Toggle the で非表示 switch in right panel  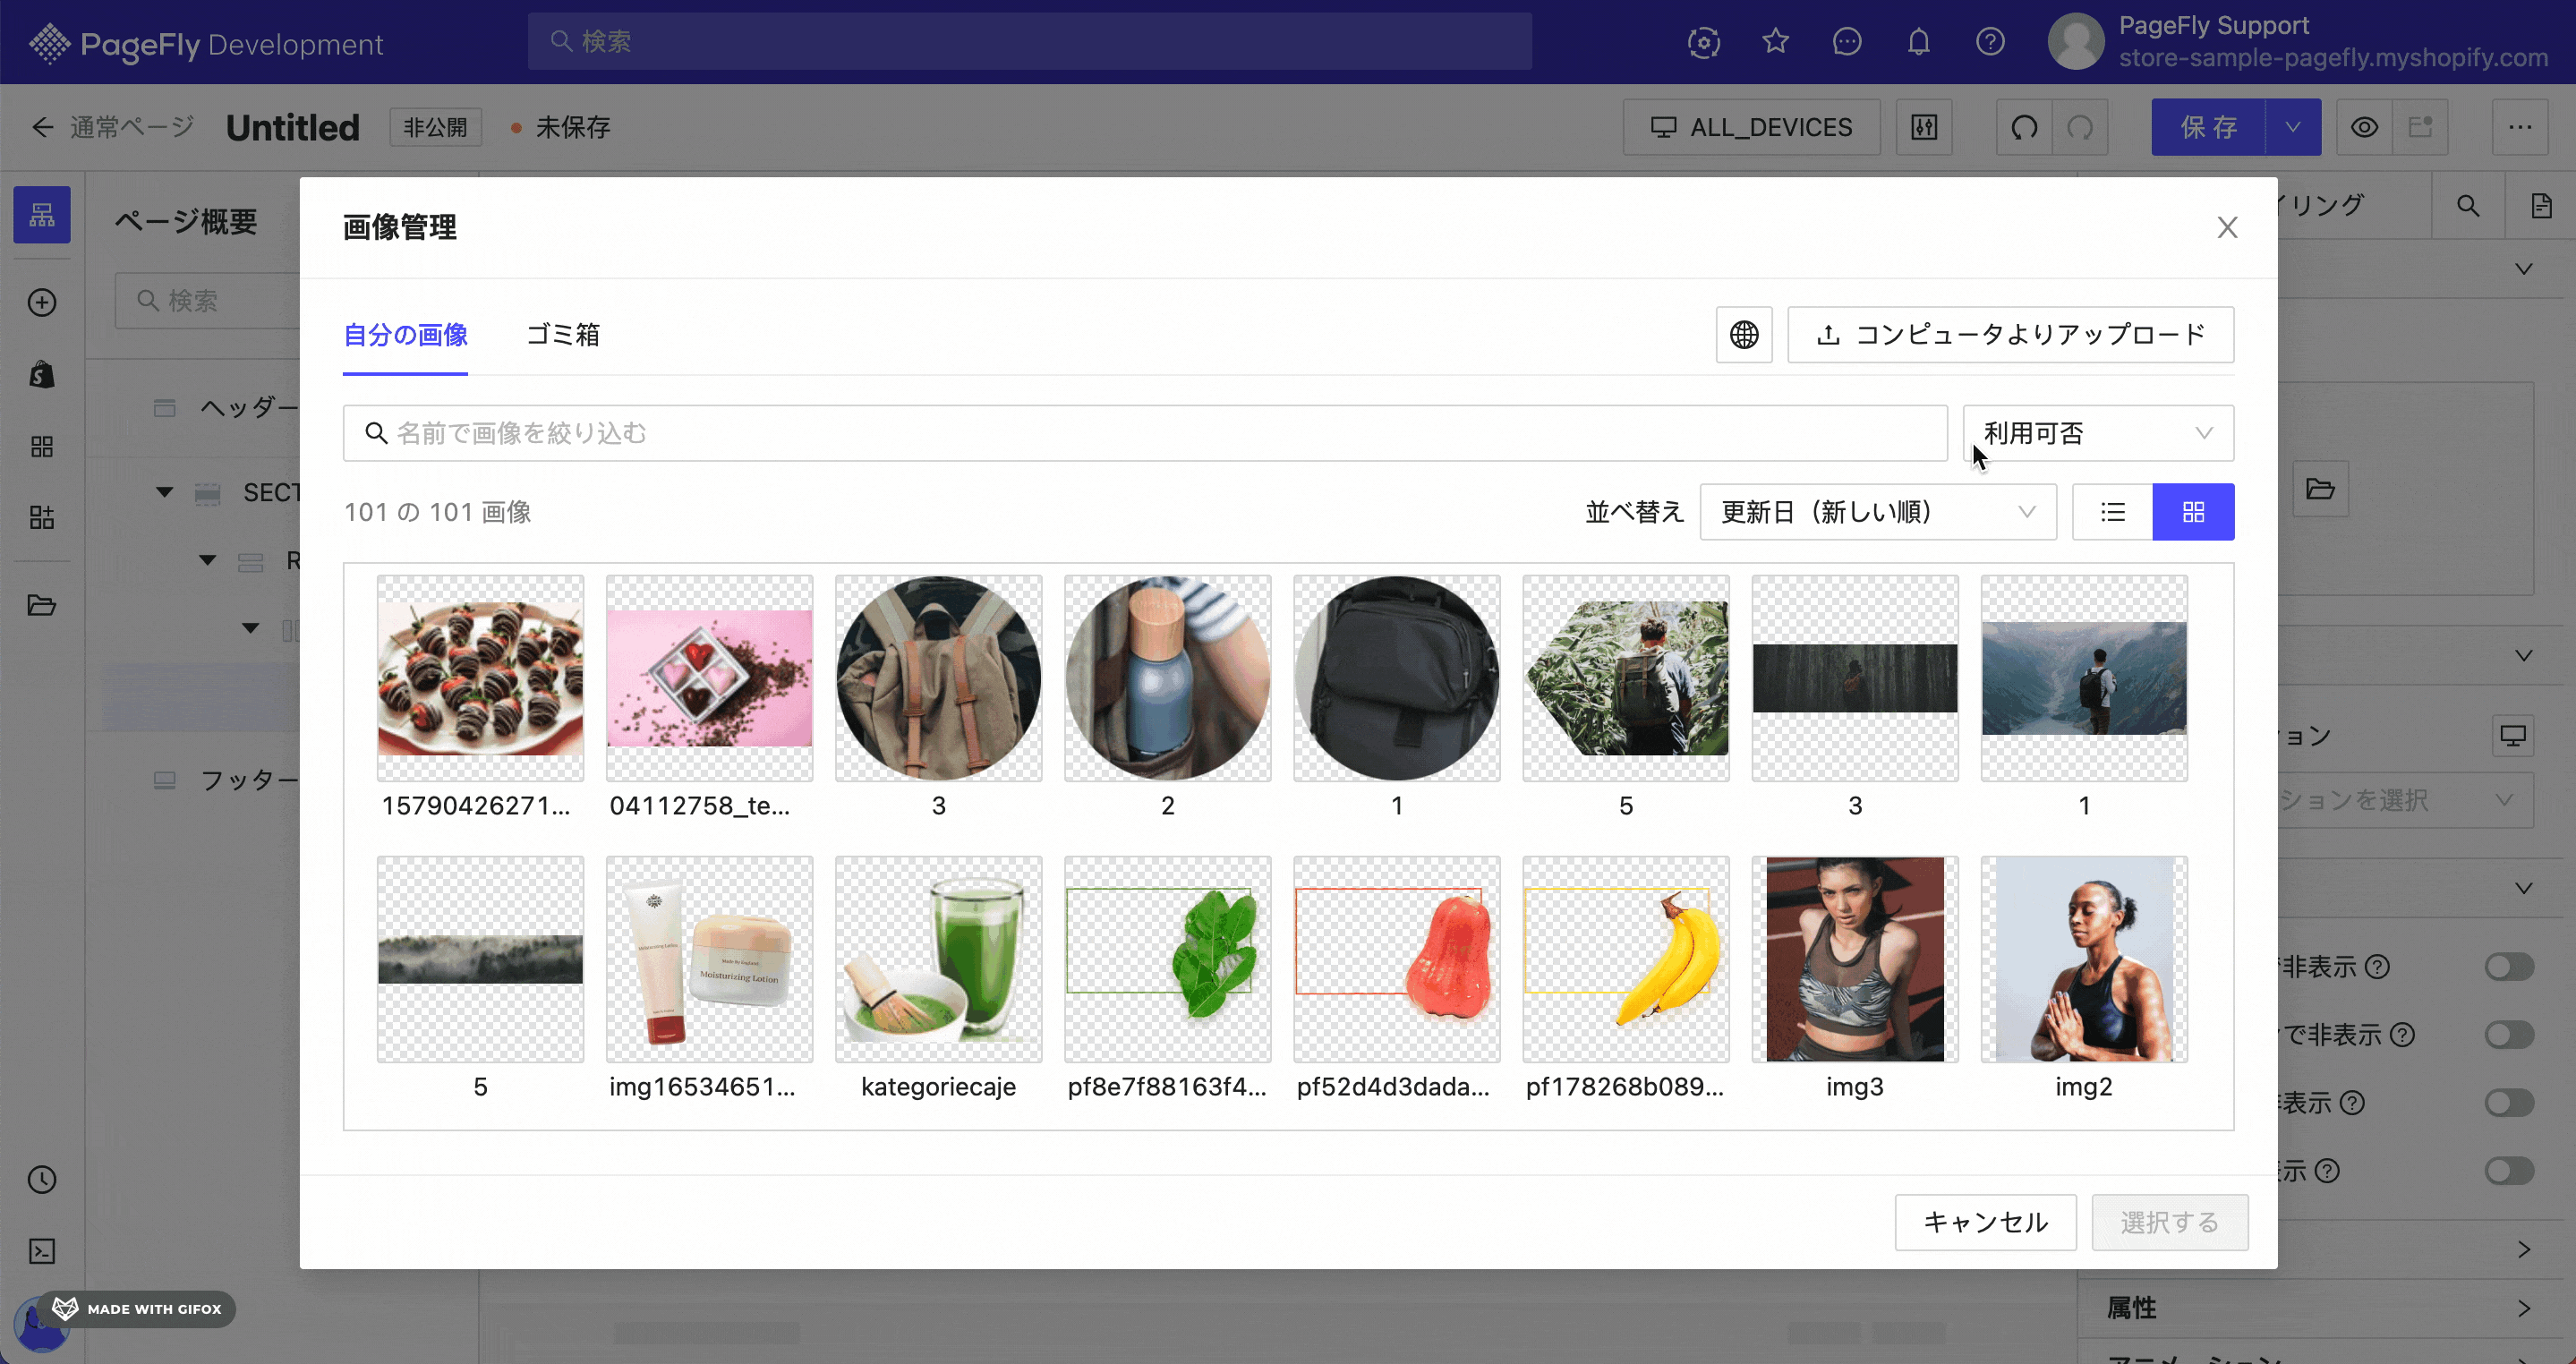click(2509, 1035)
